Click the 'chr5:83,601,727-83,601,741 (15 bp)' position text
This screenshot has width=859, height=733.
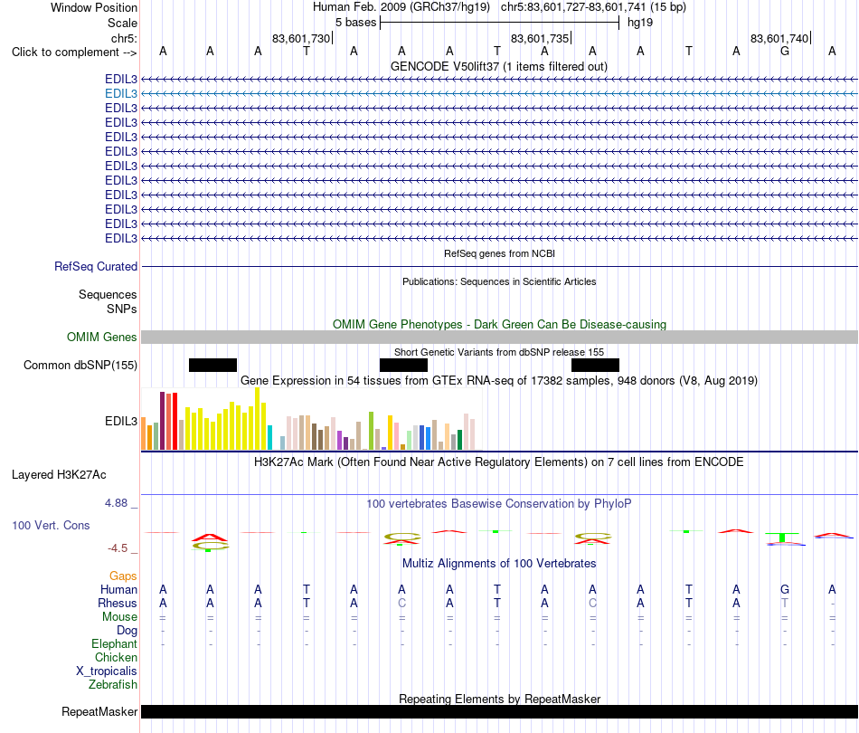593,7
